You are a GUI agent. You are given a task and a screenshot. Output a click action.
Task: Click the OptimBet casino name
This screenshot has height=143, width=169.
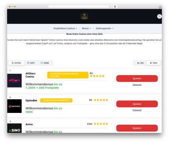(31, 100)
